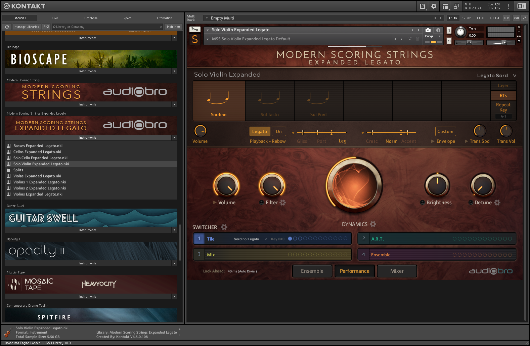Toggle the Custom envelope button

(445, 132)
